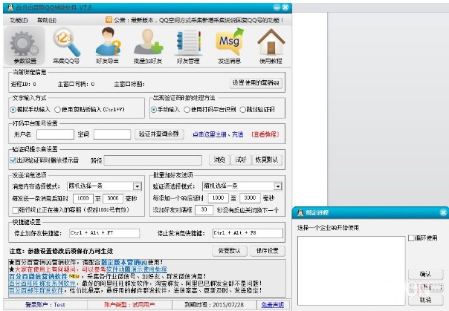The image size is (449, 311).
Task: Minimize the main QQ marketing window
Action: [277, 7]
